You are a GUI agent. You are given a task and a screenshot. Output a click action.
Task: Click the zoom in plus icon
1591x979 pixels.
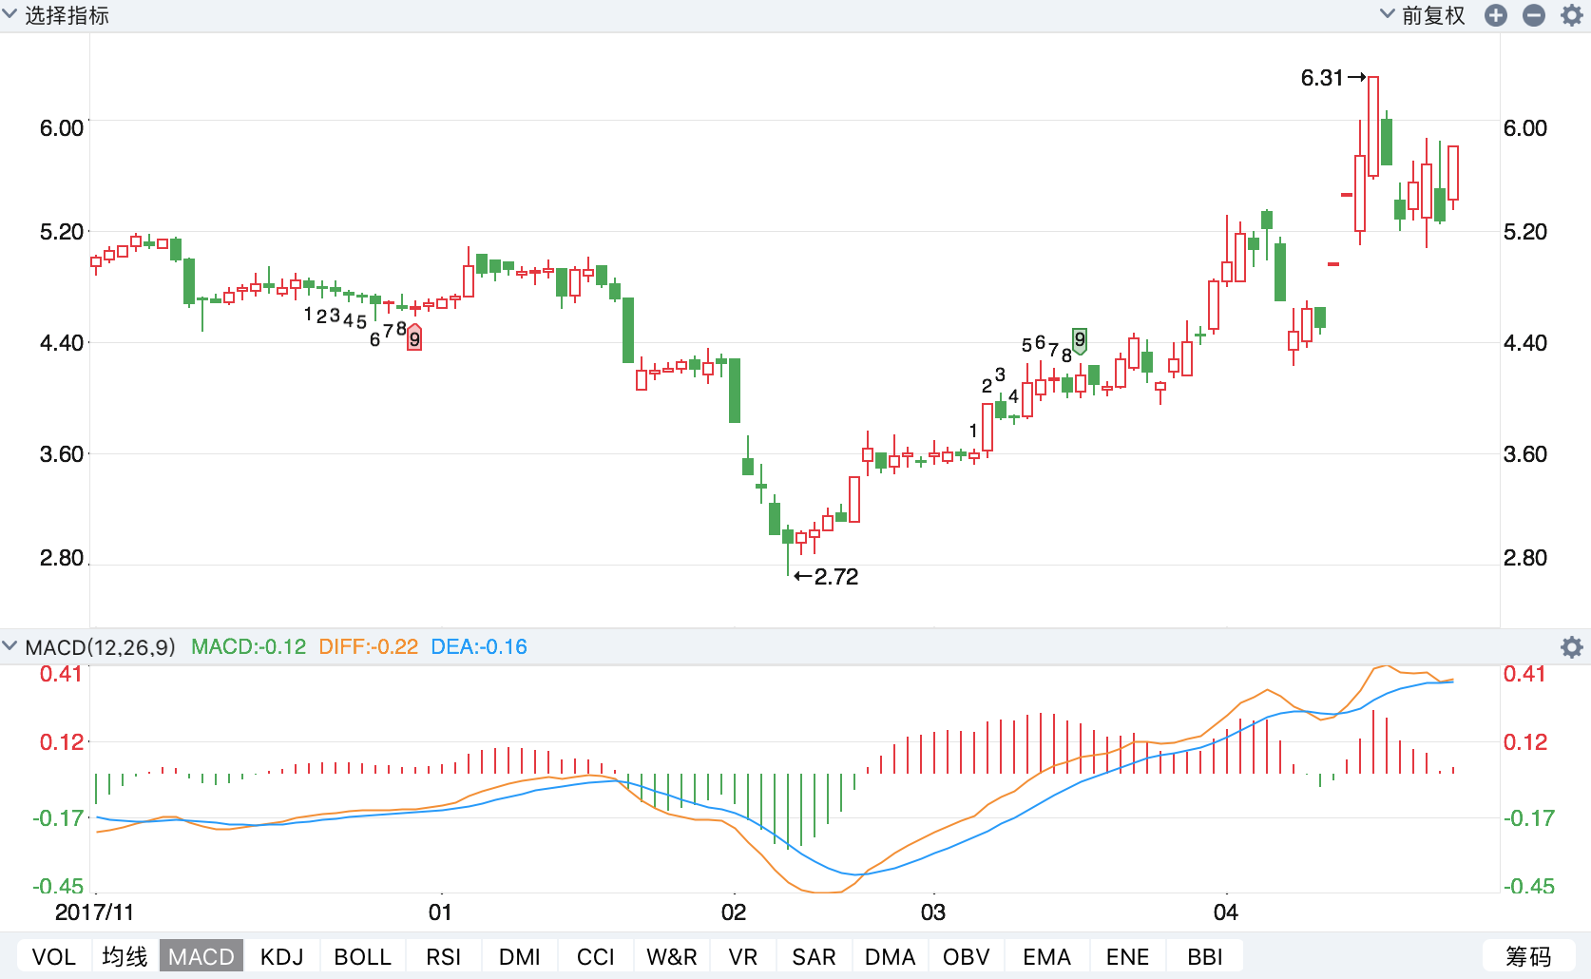(x=1496, y=15)
